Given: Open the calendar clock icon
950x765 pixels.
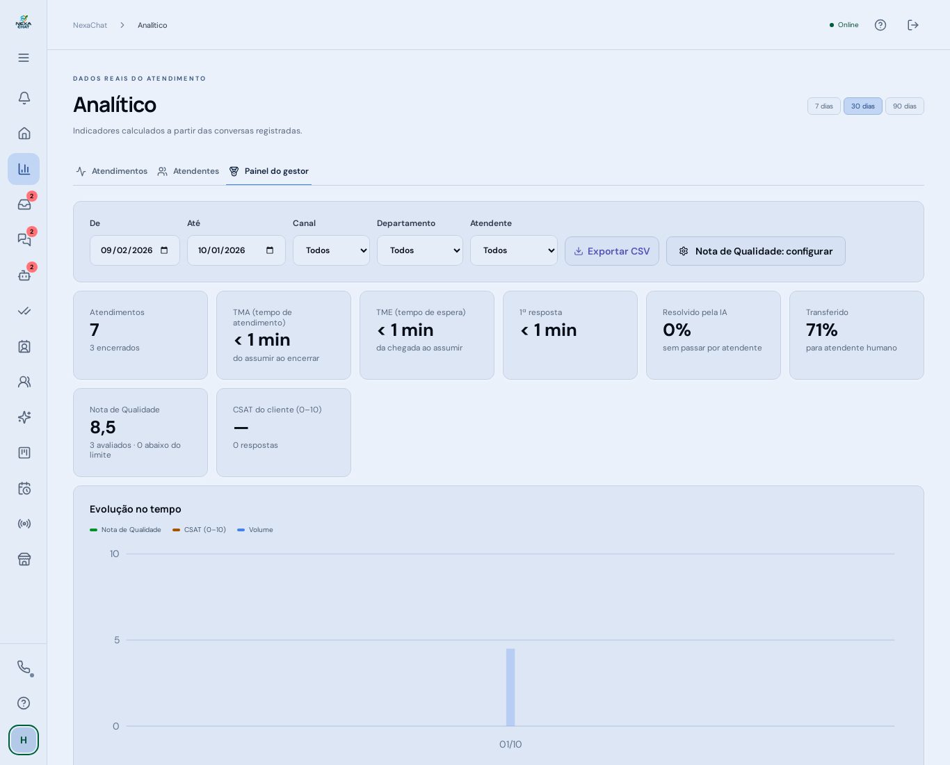Looking at the screenshot, I should coord(24,488).
